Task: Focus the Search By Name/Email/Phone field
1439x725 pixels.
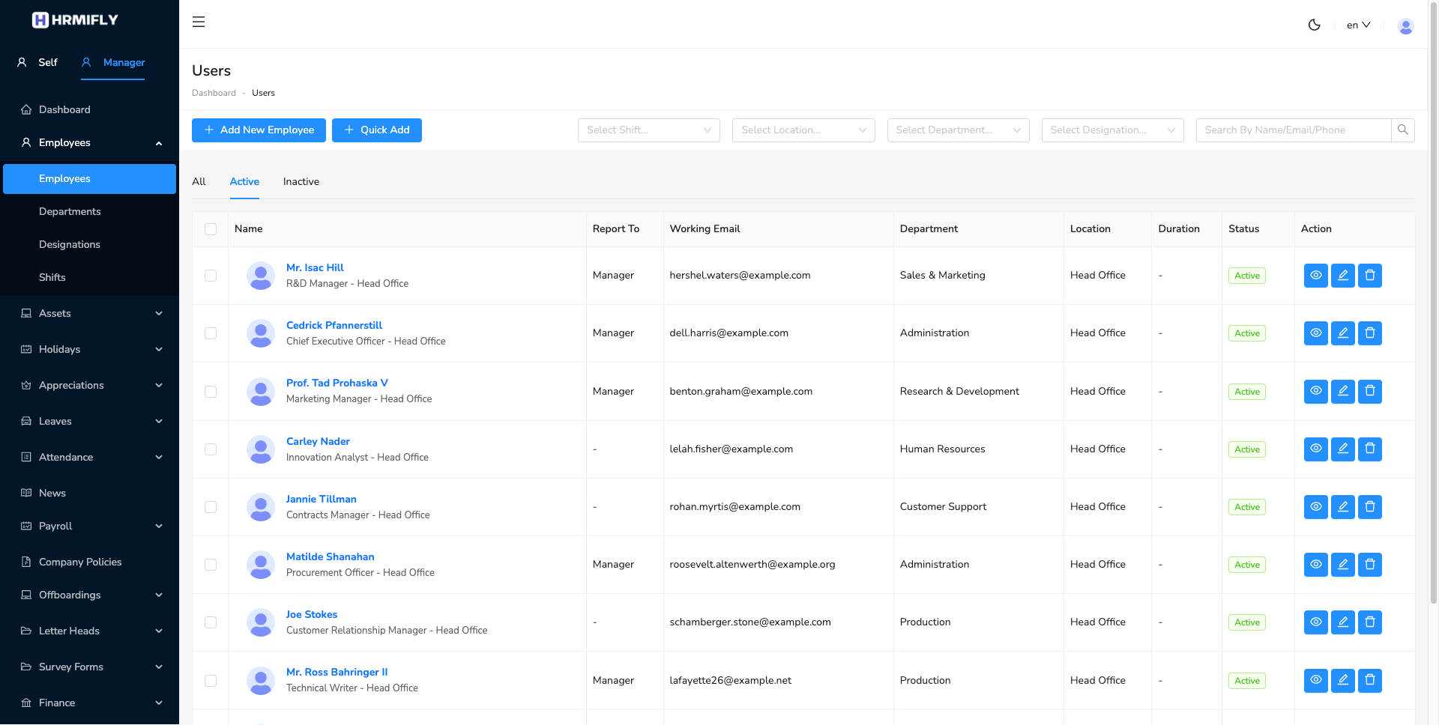Action: 1293,130
